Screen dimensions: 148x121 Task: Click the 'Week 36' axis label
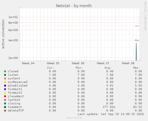pyautogui.click(x=78, y=63)
